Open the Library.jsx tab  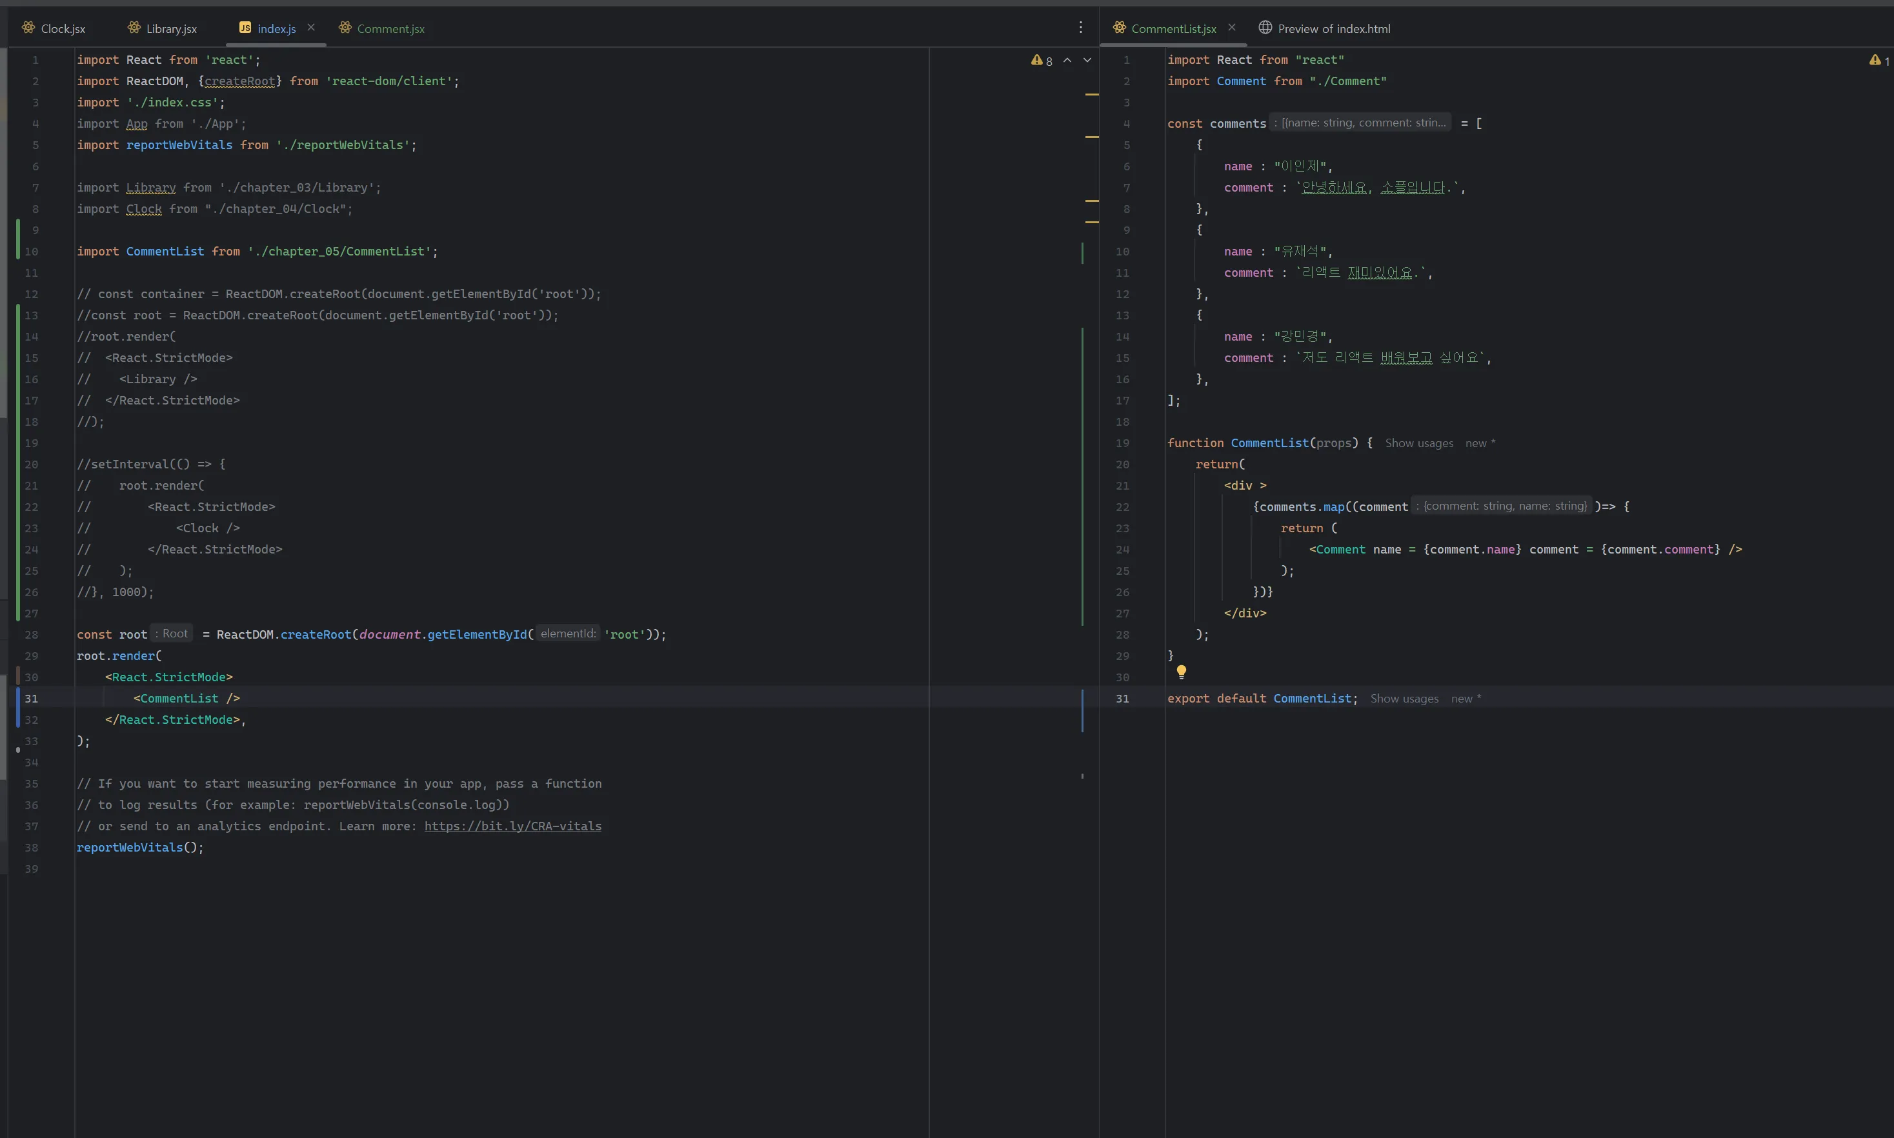(163, 28)
